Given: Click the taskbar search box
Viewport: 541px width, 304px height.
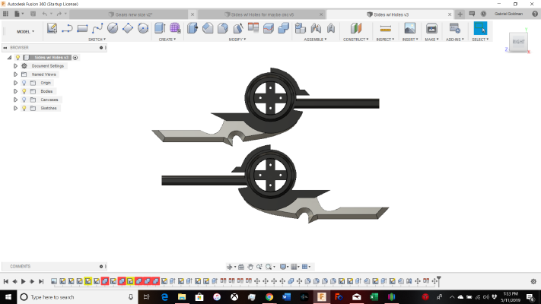Looking at the screenshot, I should (78, 296).
